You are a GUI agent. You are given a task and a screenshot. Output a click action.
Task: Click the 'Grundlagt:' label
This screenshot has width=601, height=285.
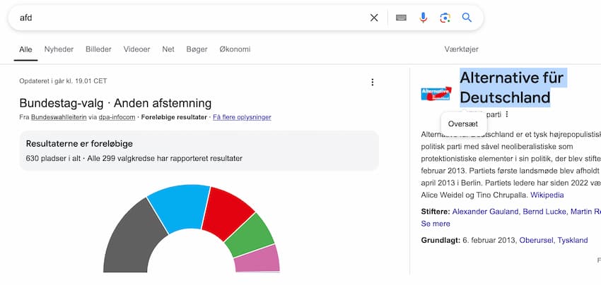440,241
